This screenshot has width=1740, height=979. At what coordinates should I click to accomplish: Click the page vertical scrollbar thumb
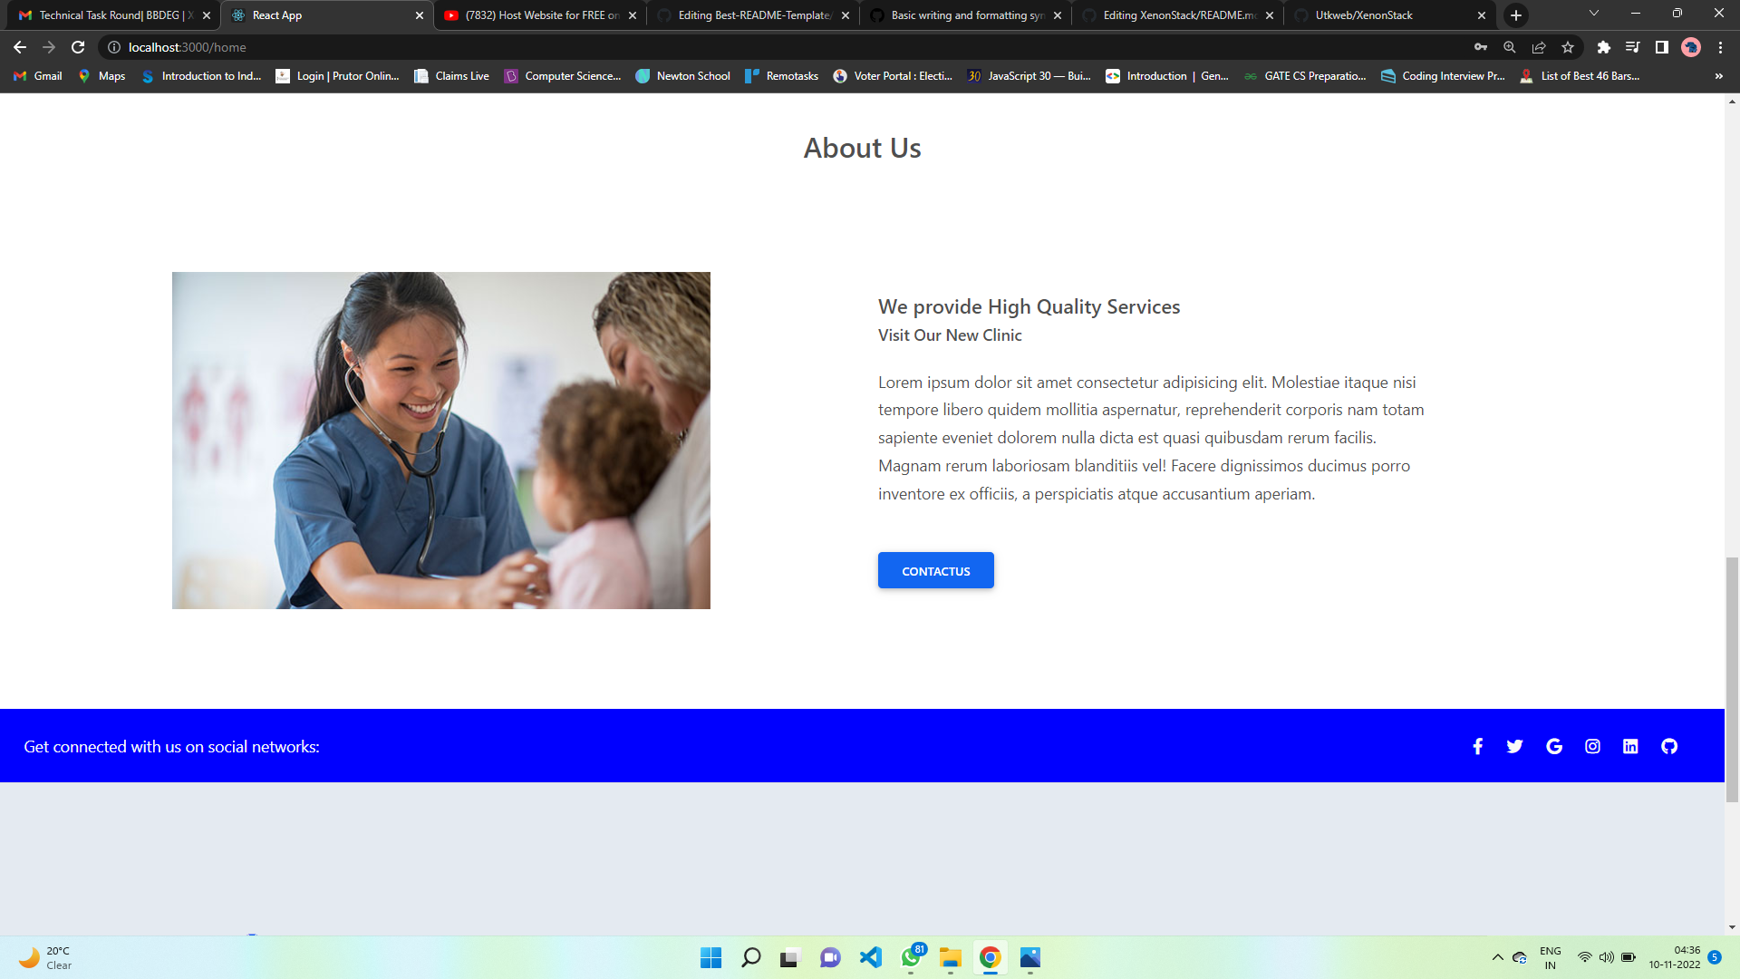(x=1732, y=680)
